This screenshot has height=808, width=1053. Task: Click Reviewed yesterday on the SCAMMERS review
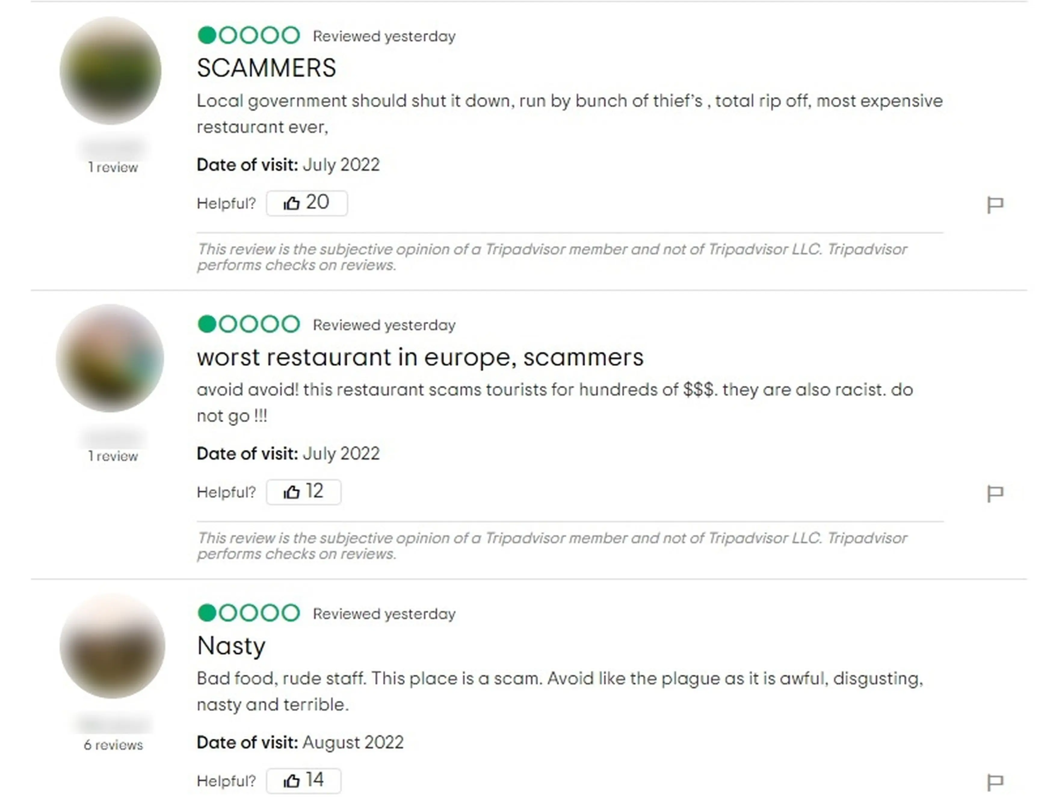pyautogui.click(x=383, y=35)
